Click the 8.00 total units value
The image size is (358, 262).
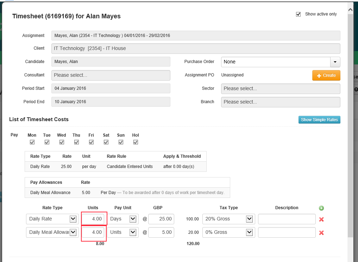(x=100, y=244)
